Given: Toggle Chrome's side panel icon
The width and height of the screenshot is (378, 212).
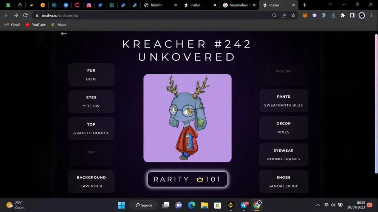Looking at the screenshot, I should (352, 15).
